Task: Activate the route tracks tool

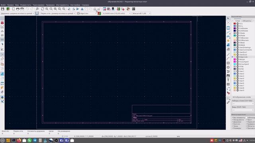Action: tap(228, 32)
